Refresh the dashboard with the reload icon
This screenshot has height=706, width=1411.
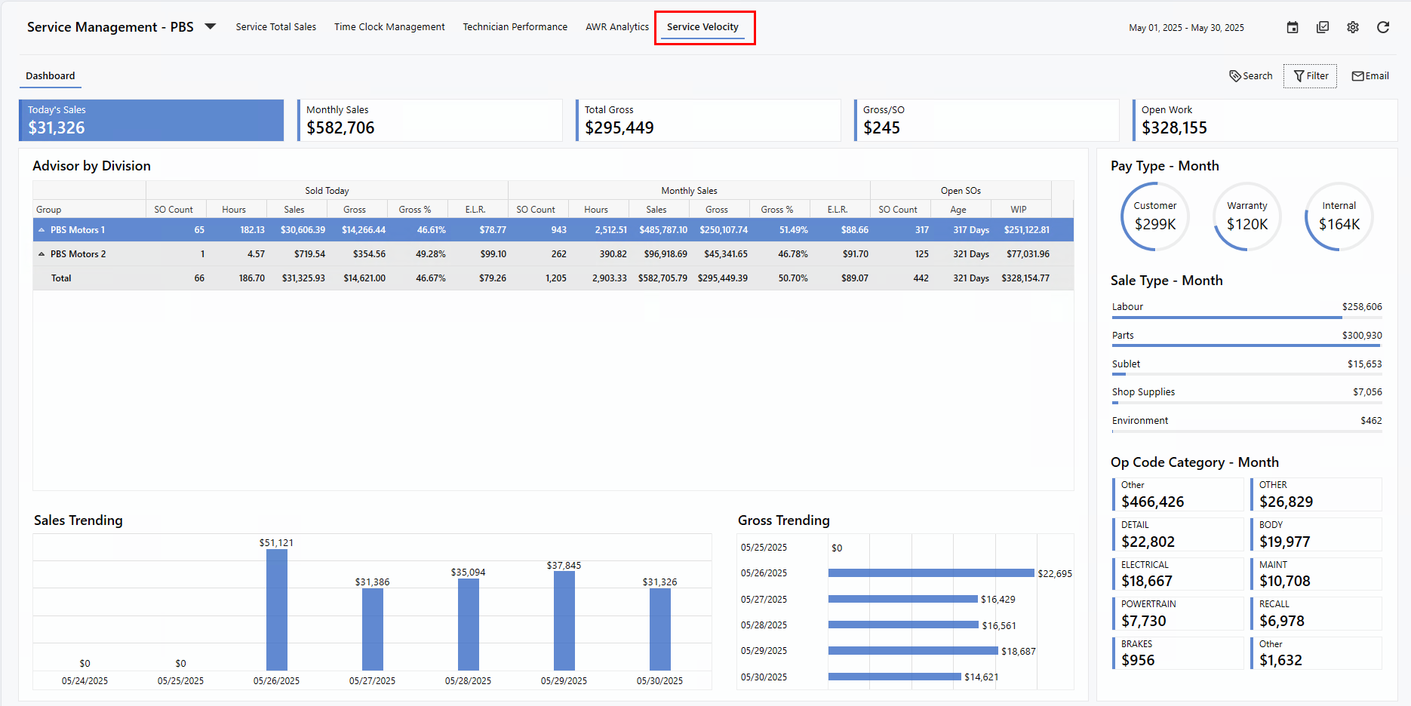coord(1383,27)
